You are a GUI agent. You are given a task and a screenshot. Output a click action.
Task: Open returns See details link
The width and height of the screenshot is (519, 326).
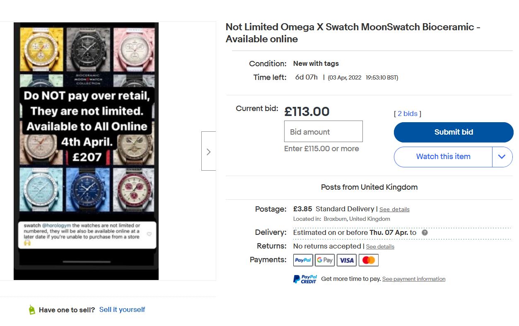point(380,246)
